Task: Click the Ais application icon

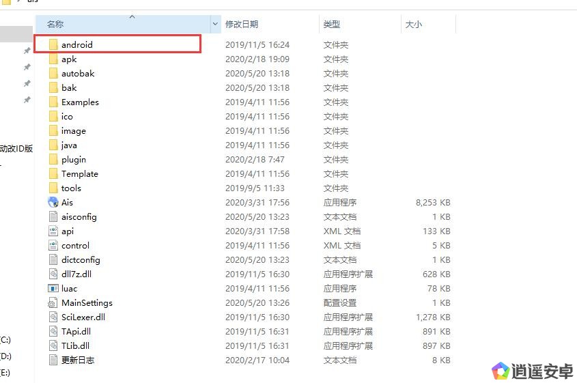Action: [54, 202]
